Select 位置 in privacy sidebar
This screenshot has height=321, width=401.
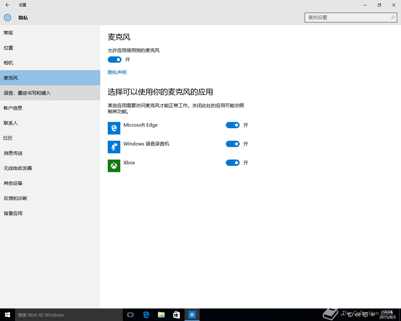(50, 48)
